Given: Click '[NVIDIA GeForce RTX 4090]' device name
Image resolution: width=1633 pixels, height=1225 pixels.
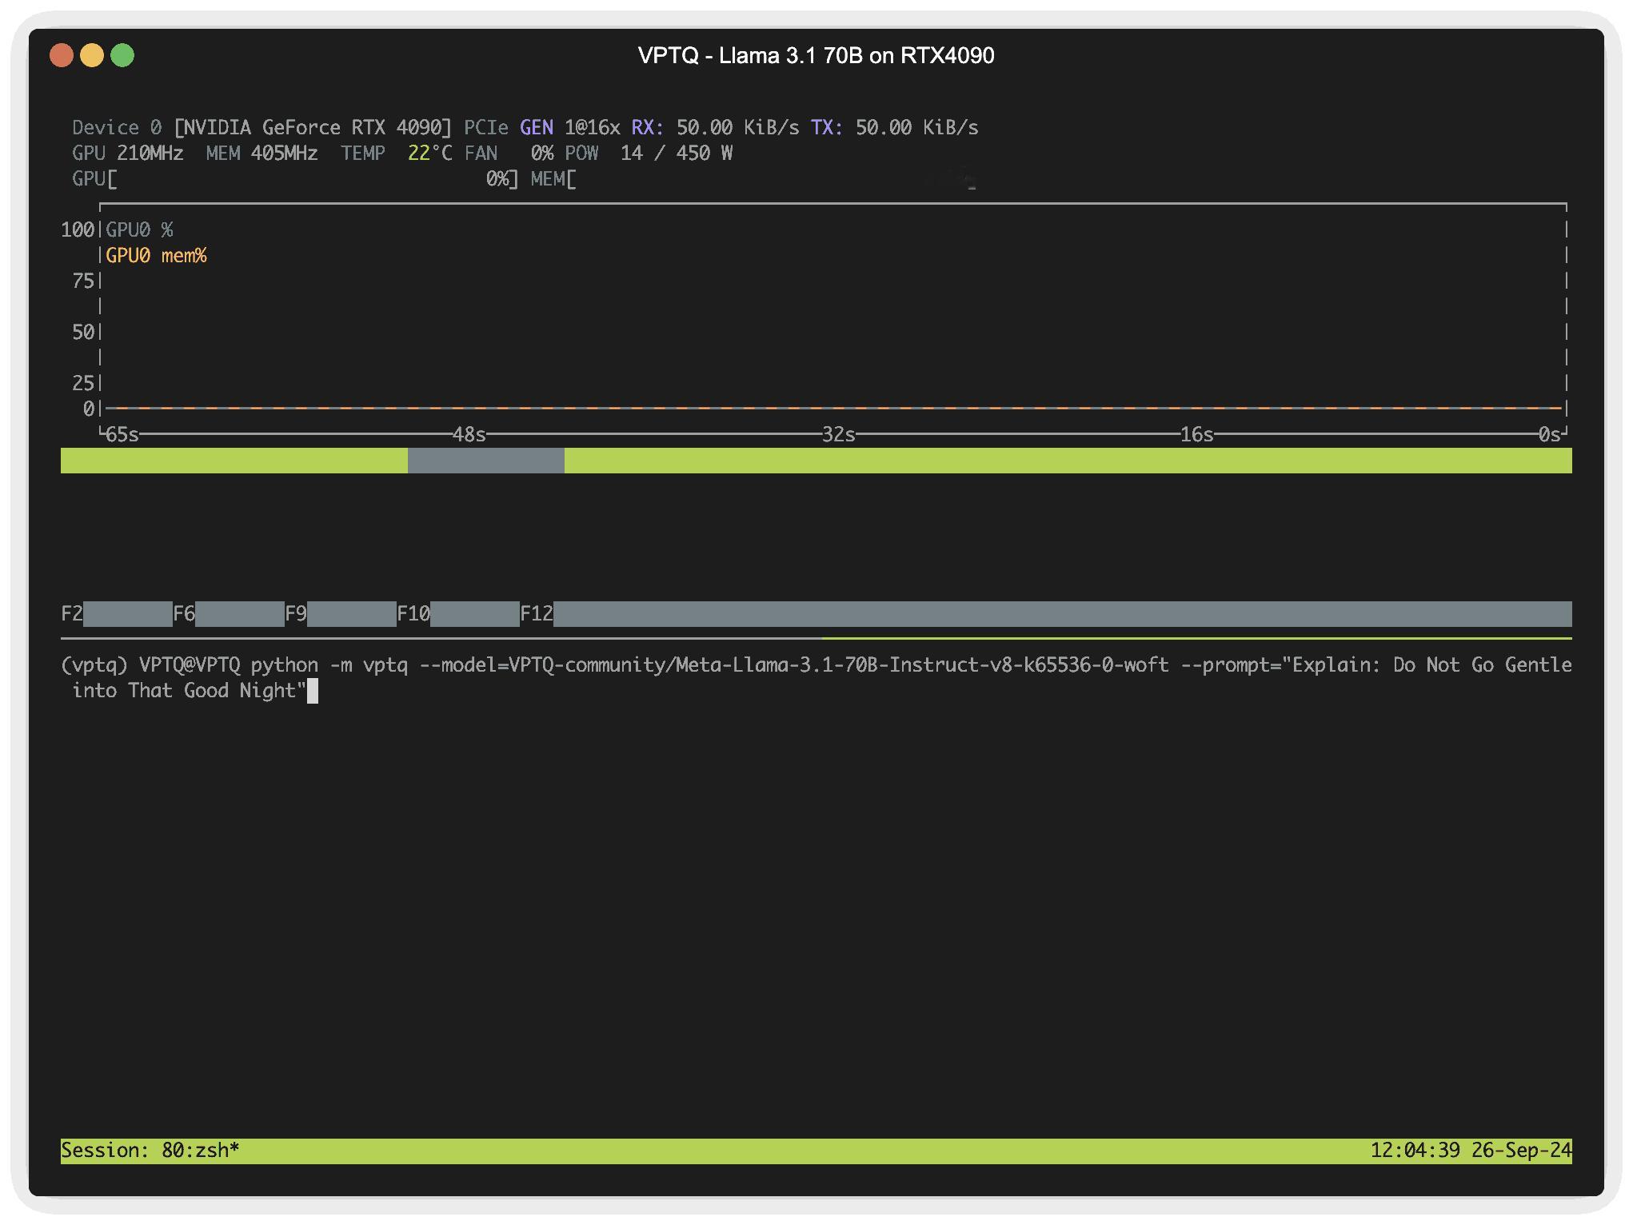Looking at the screenshot, I should click(313, 128).
